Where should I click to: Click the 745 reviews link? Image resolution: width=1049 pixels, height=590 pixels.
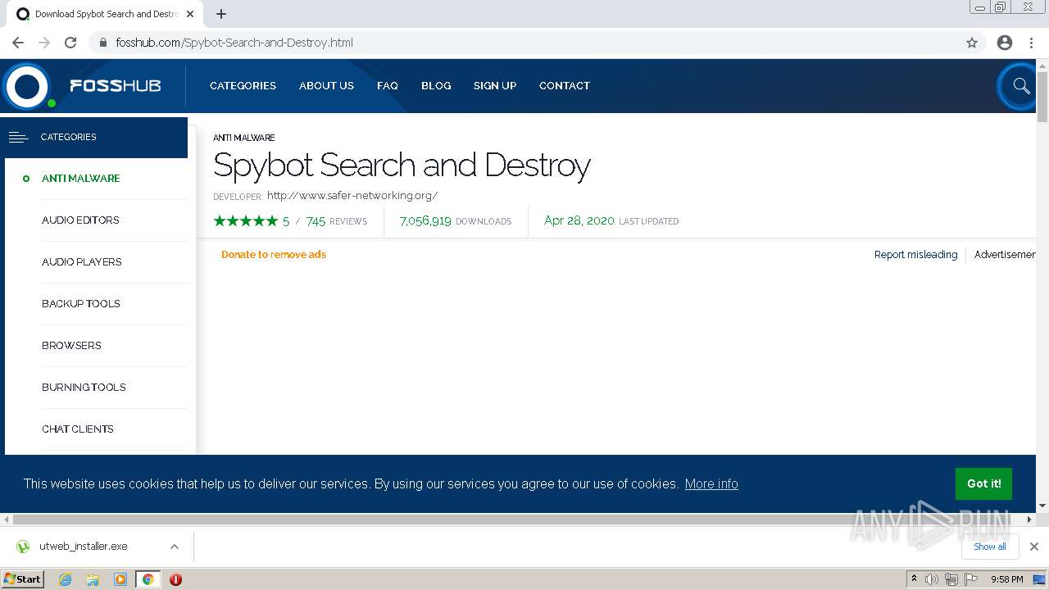tap(337, 221)
